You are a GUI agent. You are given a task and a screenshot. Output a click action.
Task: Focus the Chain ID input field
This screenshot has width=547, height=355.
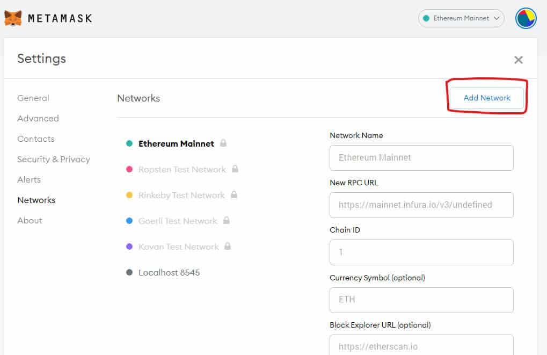point(421,252)
